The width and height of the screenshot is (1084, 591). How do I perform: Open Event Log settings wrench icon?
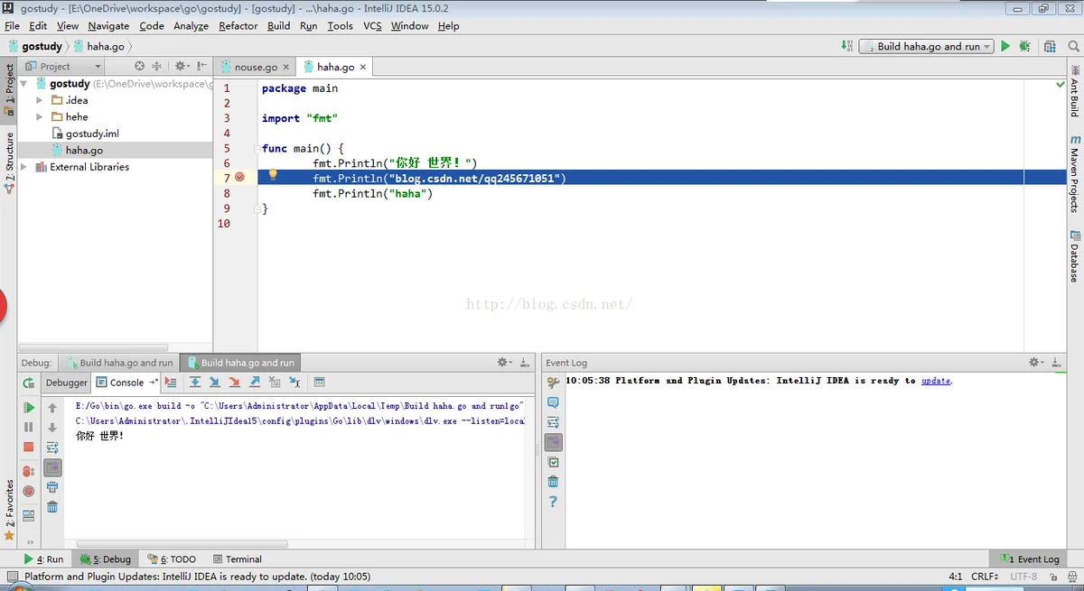point(553,383)
